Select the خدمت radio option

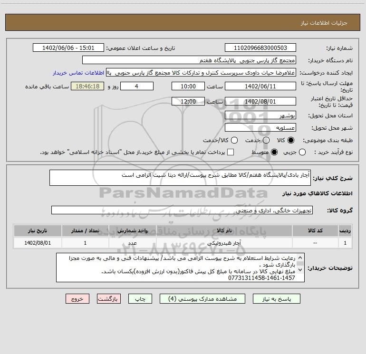(266, 140)
